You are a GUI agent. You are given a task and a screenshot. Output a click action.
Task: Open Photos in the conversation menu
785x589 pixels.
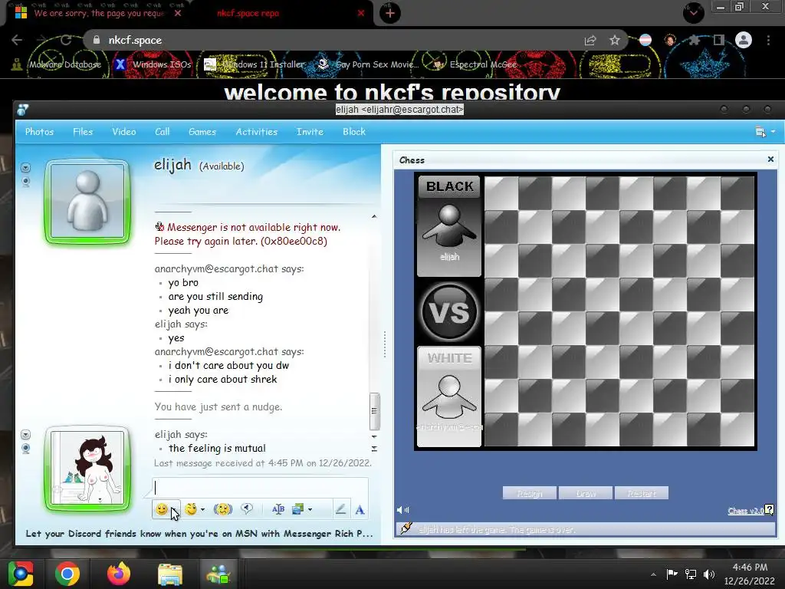point(40,132)
